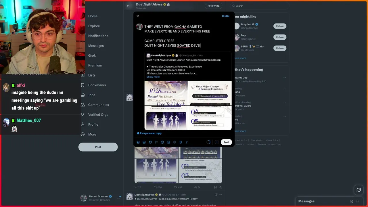Open Brayden M. profile name

tap(248, 24)
